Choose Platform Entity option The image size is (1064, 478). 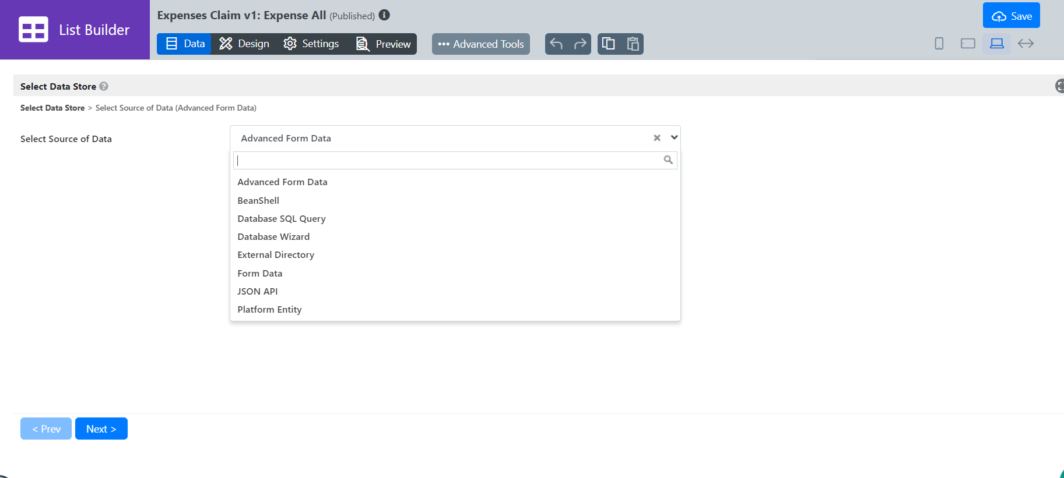pyautogui.click(x=455, y=310)
